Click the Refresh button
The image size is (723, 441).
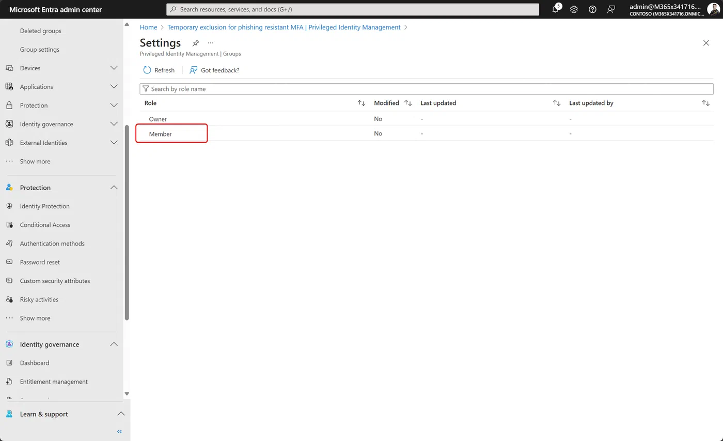tap(159, 70)
